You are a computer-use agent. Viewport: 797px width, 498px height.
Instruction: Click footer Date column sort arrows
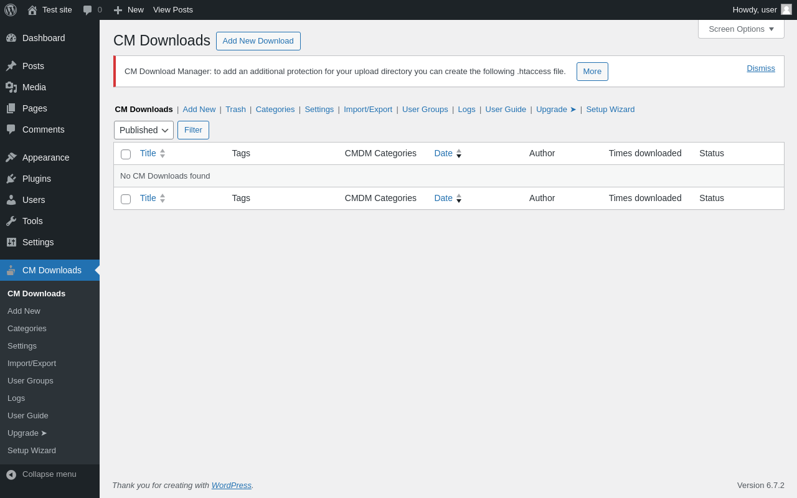[459, 198]
